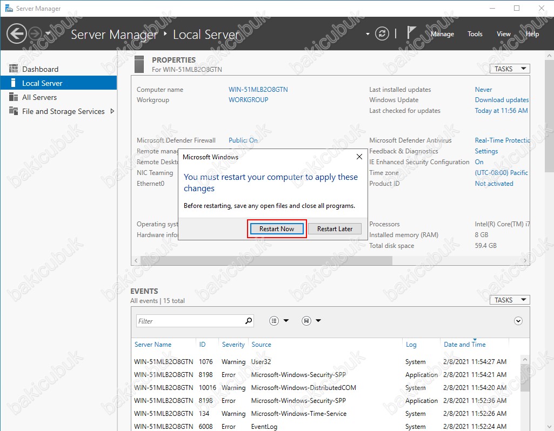Click the Public: On firewall link

click(243, 140)
